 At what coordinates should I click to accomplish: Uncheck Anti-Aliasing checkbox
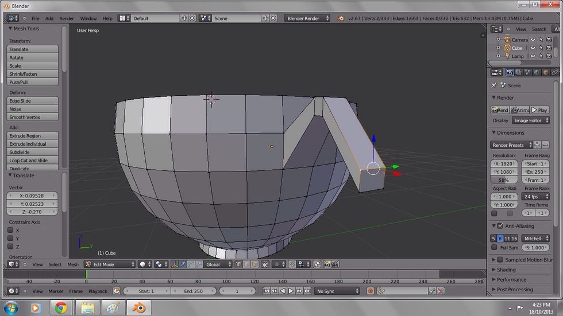pyautogui.click(x=500, y=226)
